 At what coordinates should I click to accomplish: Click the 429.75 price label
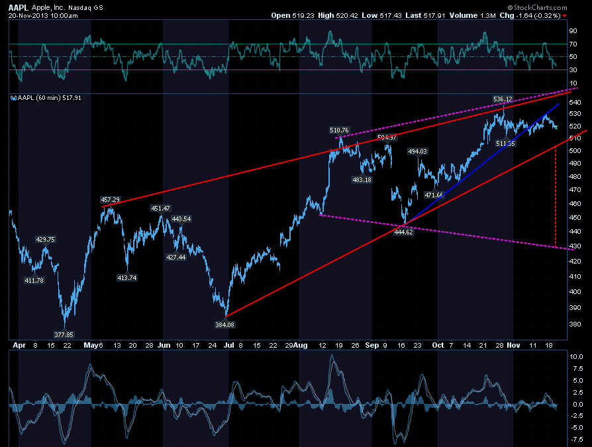tap(45, 239)
